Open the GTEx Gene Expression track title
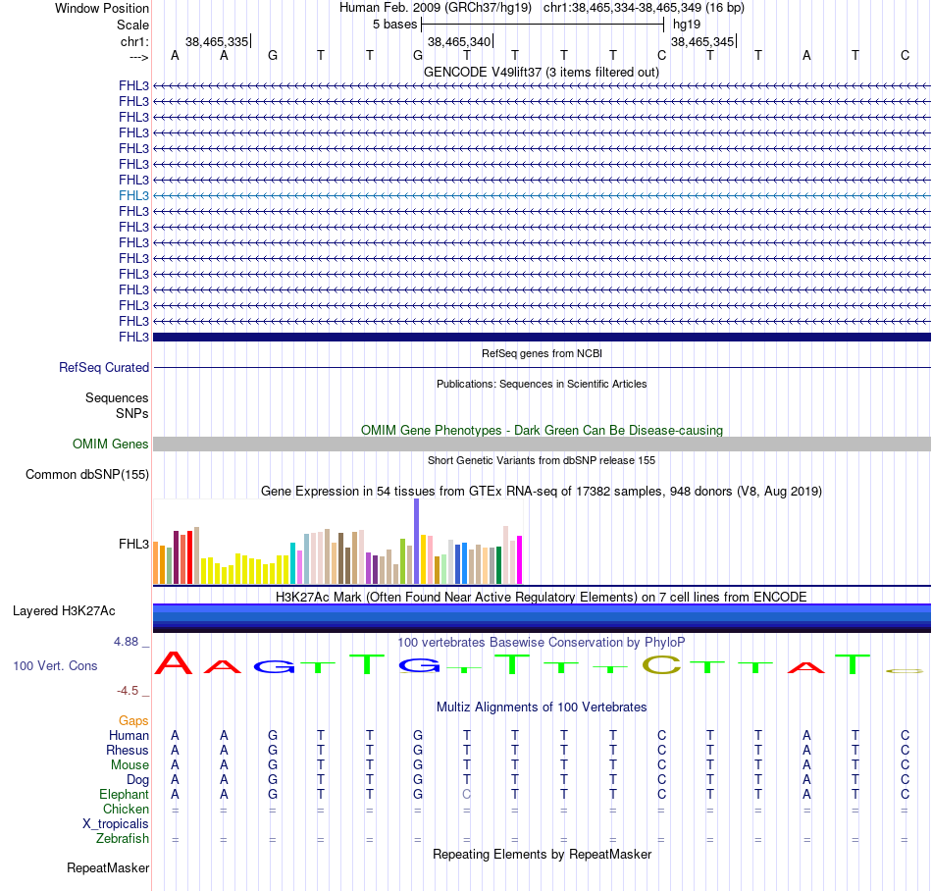This screenshot has height=891, width=932. point(542,491)
